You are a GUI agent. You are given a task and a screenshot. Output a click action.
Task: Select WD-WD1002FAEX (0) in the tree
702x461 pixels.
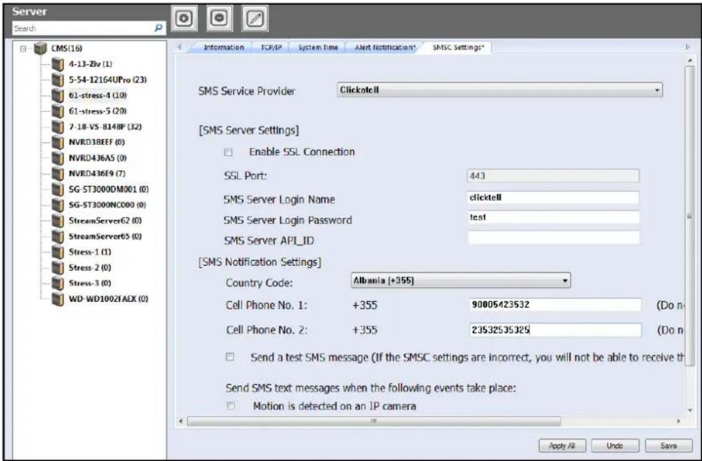[x=108, y=299]
